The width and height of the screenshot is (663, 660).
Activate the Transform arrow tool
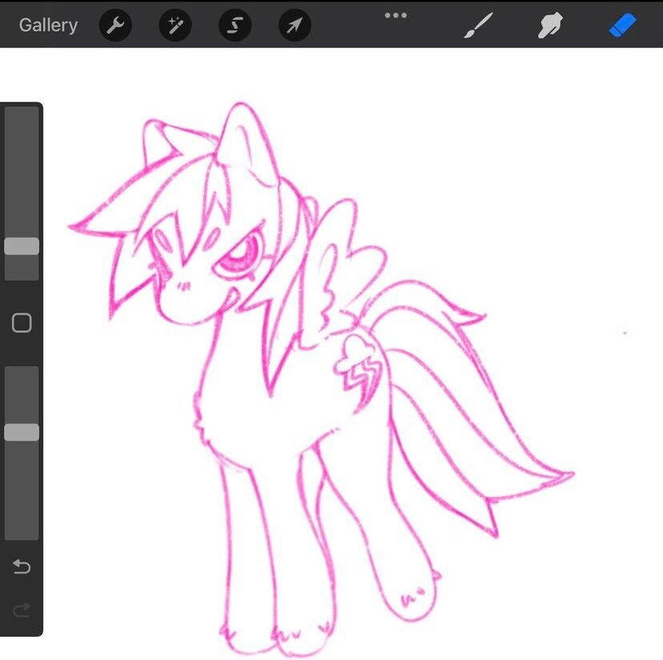click(295, 26)
